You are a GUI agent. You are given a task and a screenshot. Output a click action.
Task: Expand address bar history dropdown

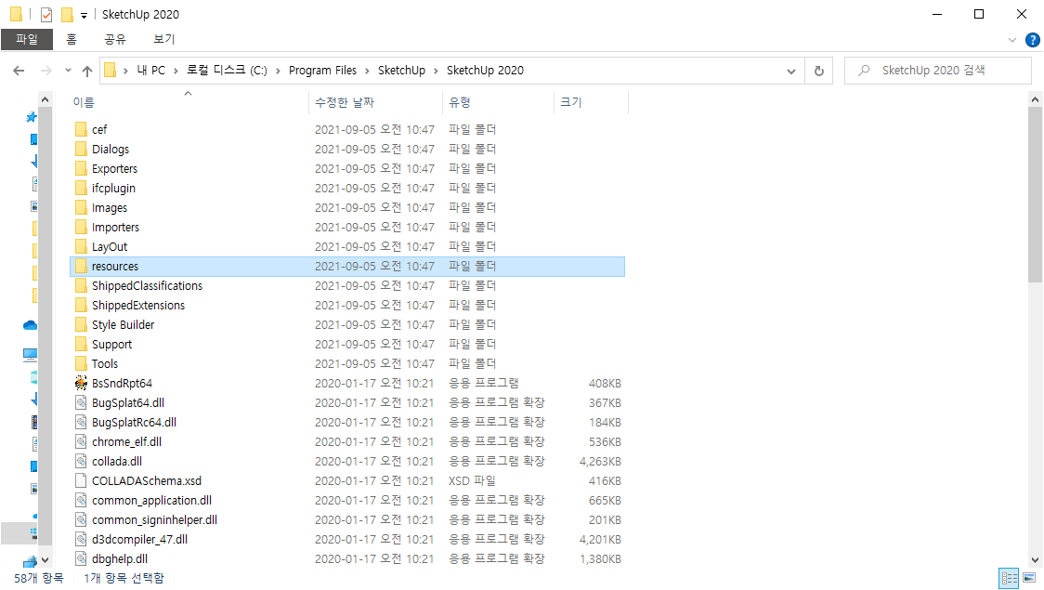pos(791,71)
